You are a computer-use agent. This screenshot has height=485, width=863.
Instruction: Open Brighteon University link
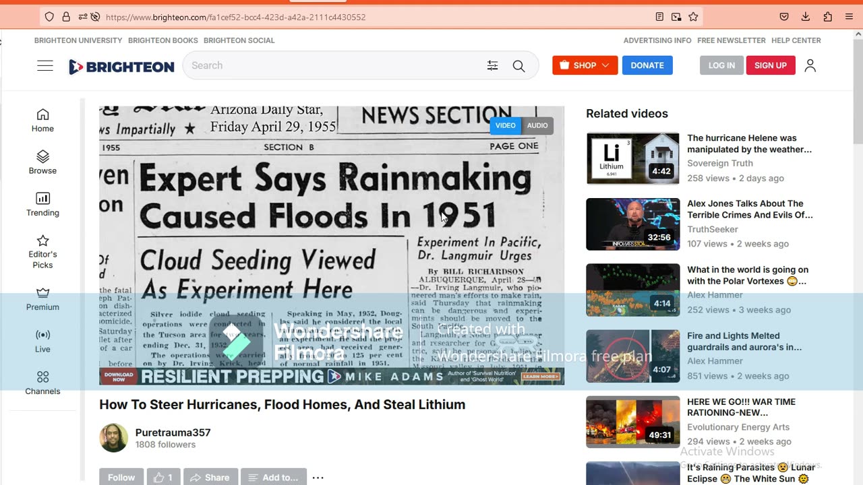click(x=78, y=40)
